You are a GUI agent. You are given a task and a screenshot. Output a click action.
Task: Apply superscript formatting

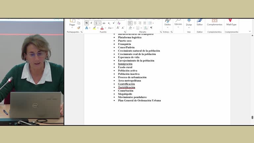[x=114, y=23]
